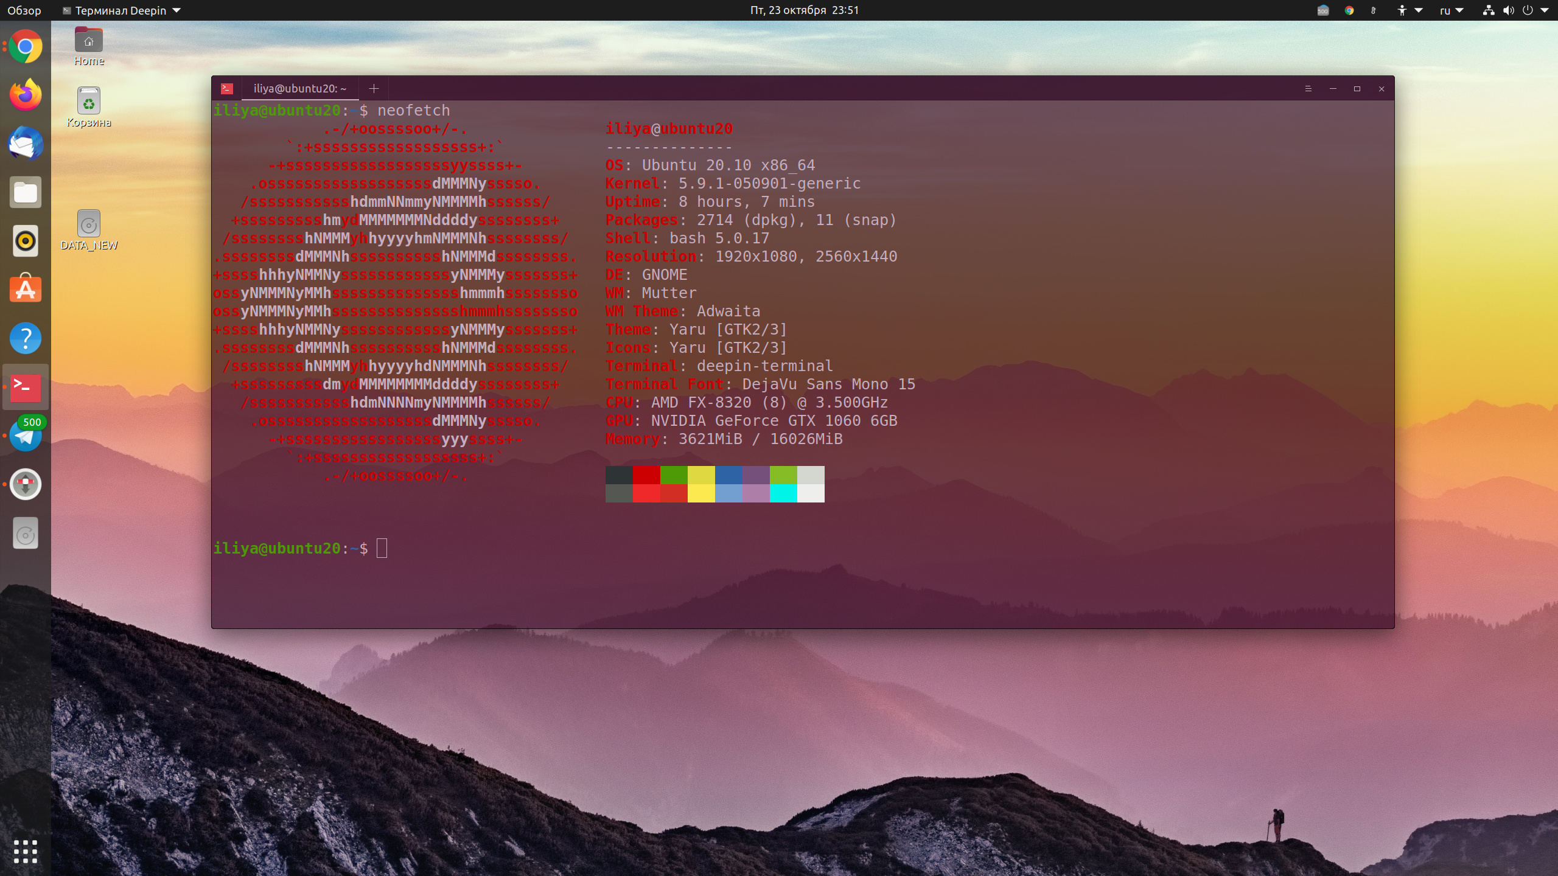Open the mounted disk icon in dock
Viewport: 1558px width, 876px height.
(26, 534)
